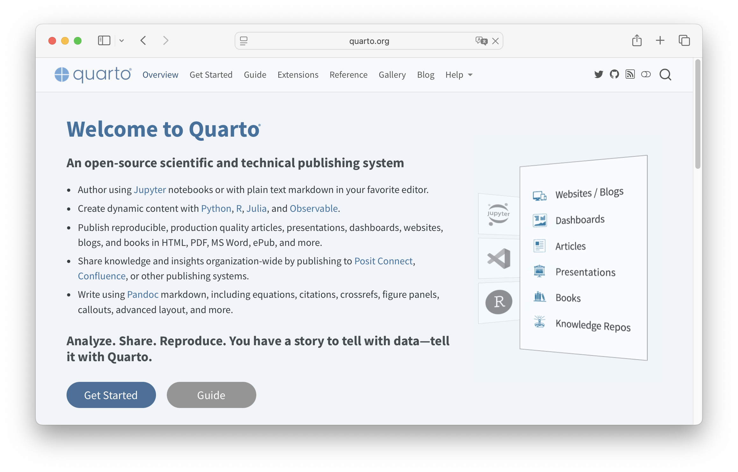Open the RSS feed icon

pyautogui.click(x=630, y=75)
